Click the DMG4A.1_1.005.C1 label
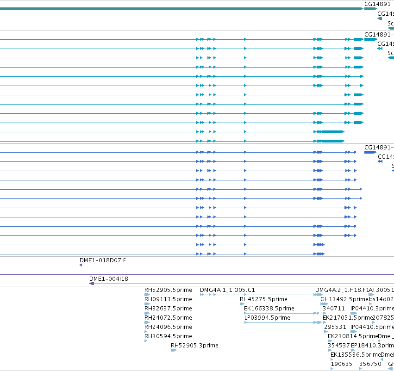 [227, 290]
